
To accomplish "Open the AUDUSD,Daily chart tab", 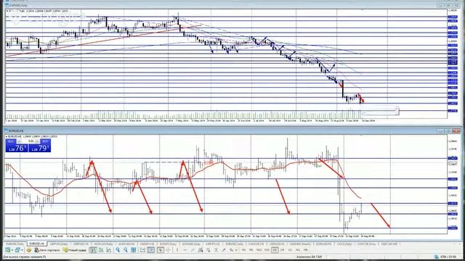I will point(191,244).
